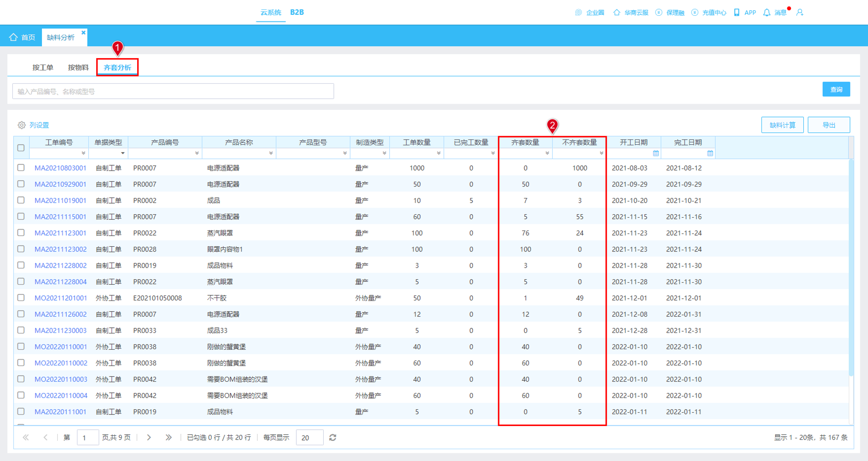Open 列设置 column settings gear
This screenshot has width=868, height=461.
(x=21, y=125)
